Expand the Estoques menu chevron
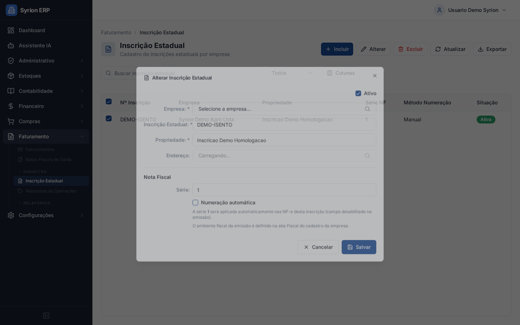This screenshot has height=325, width=520. [x=82, y=76]
